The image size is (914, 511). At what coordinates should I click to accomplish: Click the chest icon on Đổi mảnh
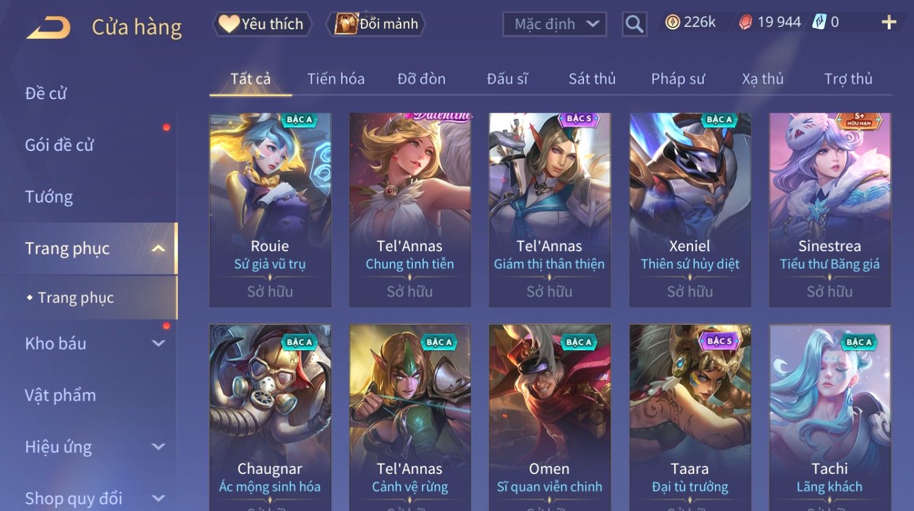[345, 24]
